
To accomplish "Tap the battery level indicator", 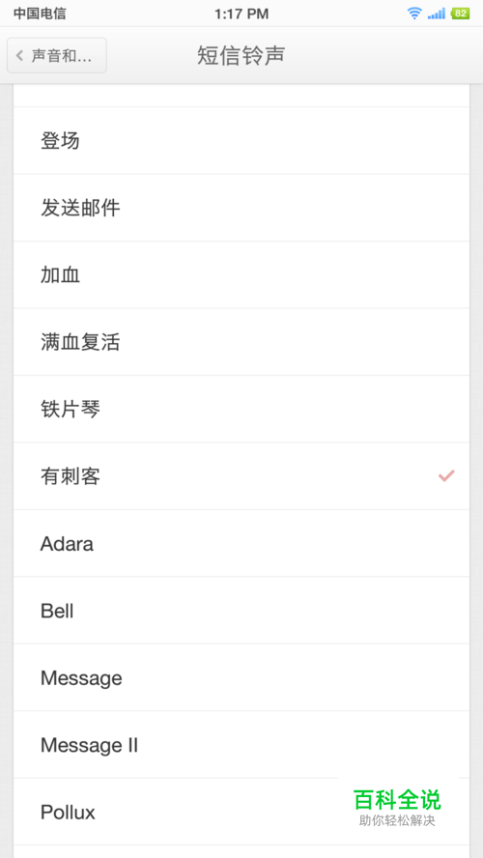I will click(460, 14).
